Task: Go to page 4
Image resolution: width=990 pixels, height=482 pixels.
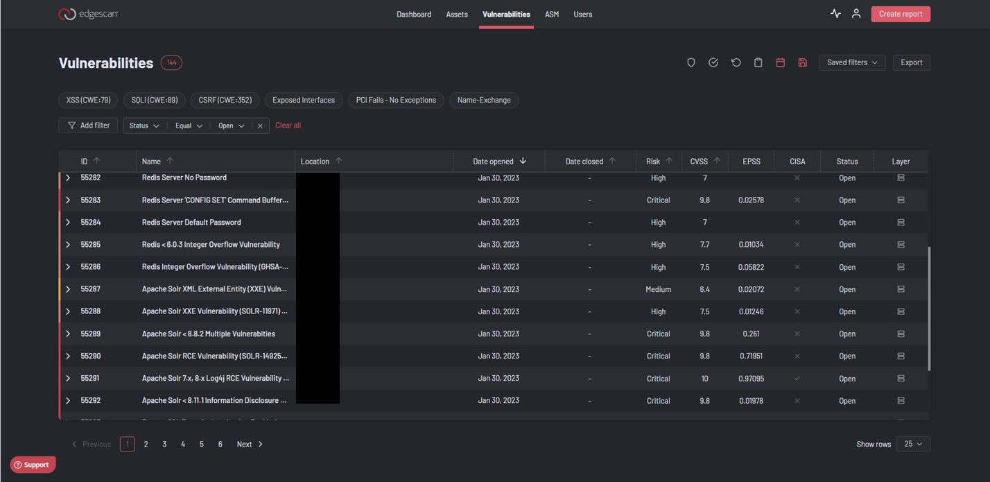Action: click(183, 444)
